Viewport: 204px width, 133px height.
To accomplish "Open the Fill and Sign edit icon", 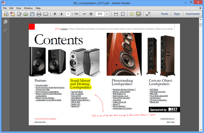I will pos(19,14).
